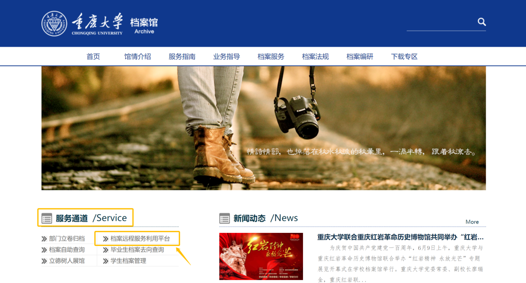Click the 服务通道 /Service heading
The image size is (526, 283).
91,218
